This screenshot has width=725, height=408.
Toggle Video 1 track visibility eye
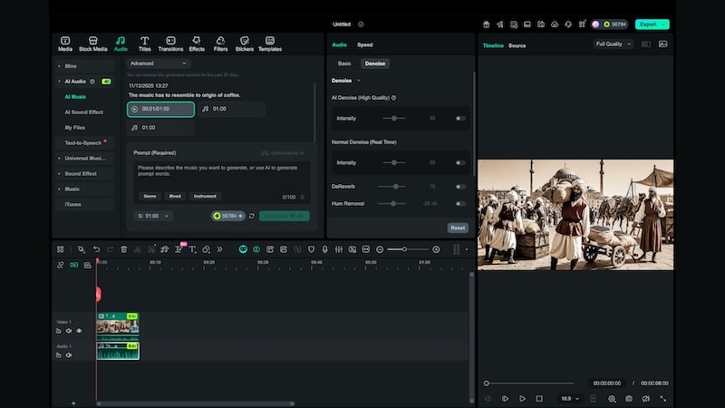[79, 331]
